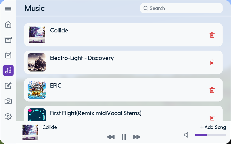The height and width of the screenshot is (144, 231).
Task: Open the shopping bag store icon
Action: click(x=8, y=55)
